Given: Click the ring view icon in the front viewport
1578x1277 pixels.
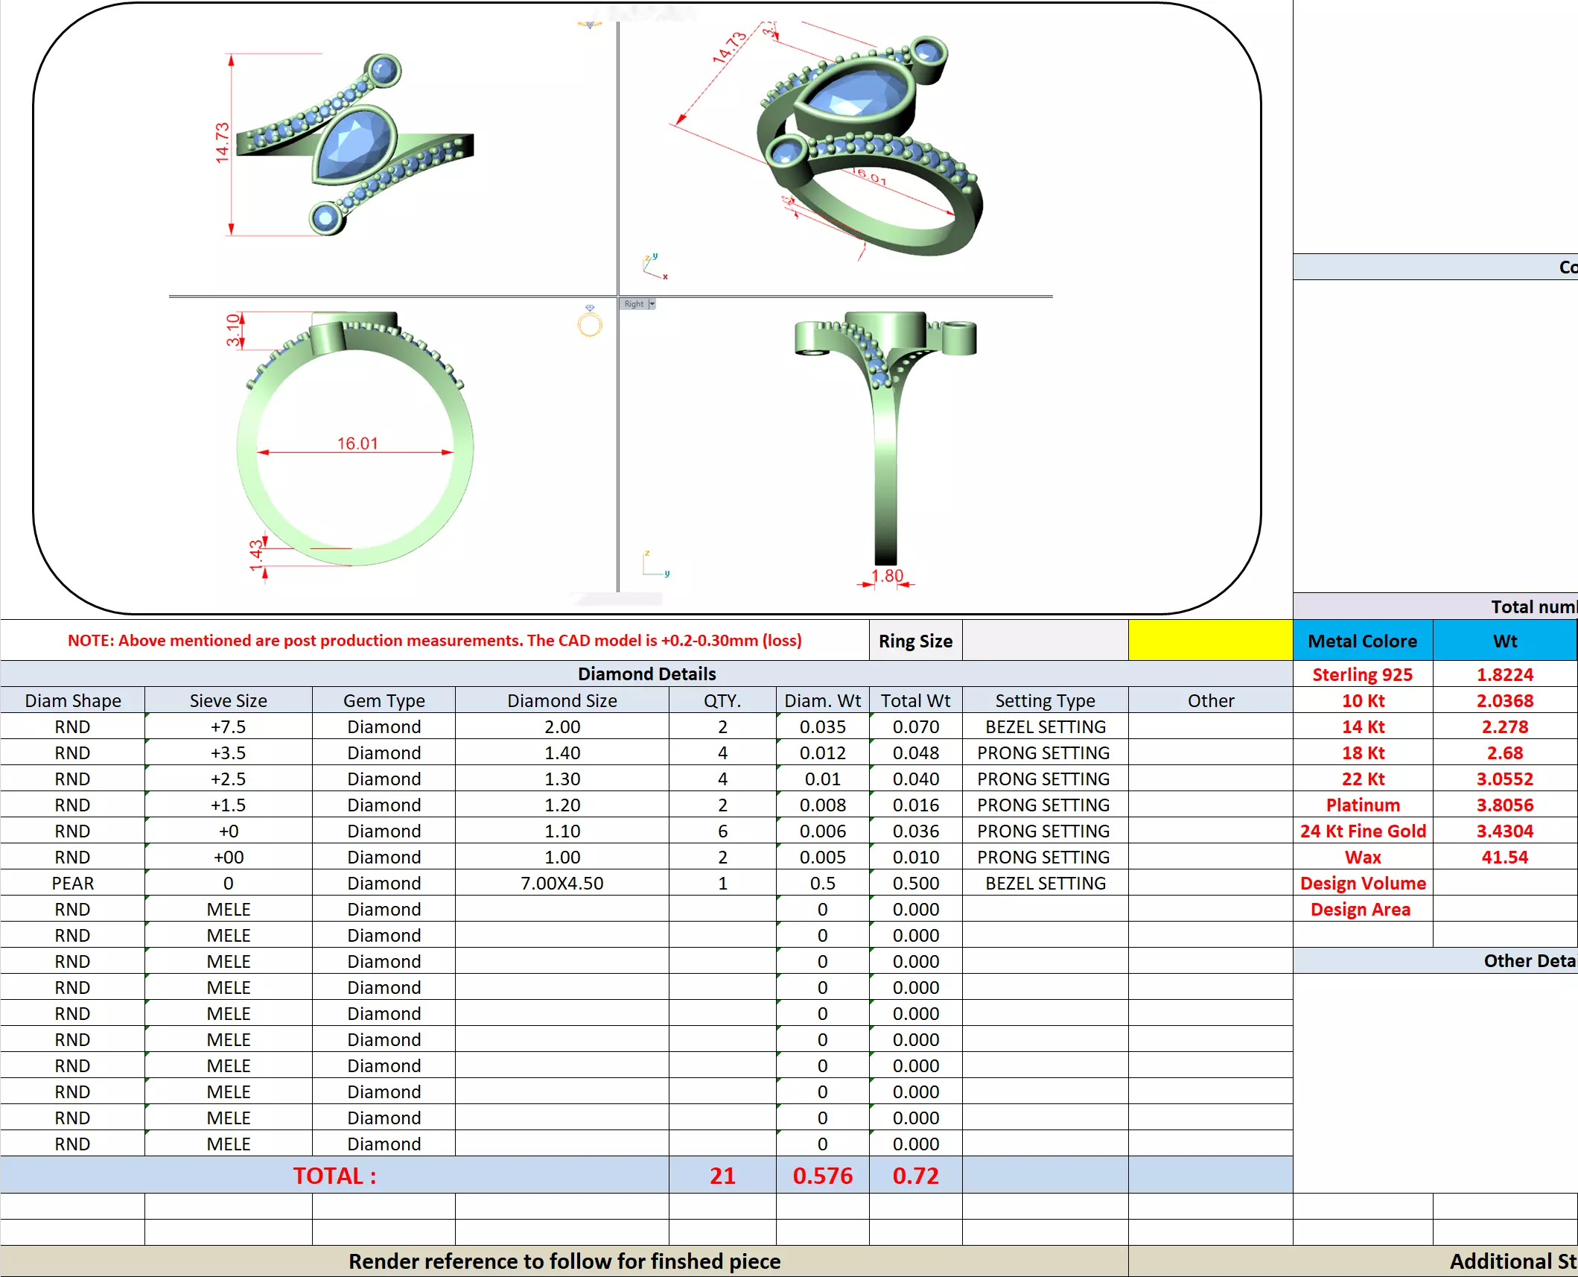Looking at the screenshot, I should pyautogui.click(x=589, y=323).
